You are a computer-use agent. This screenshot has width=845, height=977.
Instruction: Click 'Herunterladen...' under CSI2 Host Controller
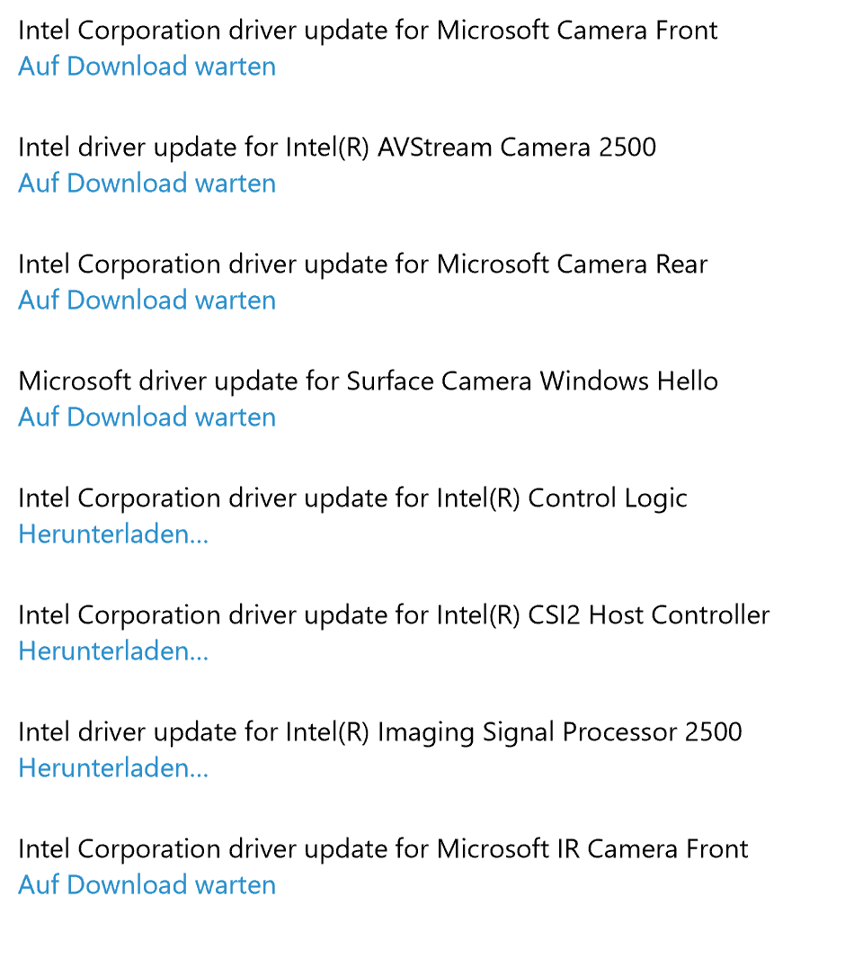(x=113, y=650)
